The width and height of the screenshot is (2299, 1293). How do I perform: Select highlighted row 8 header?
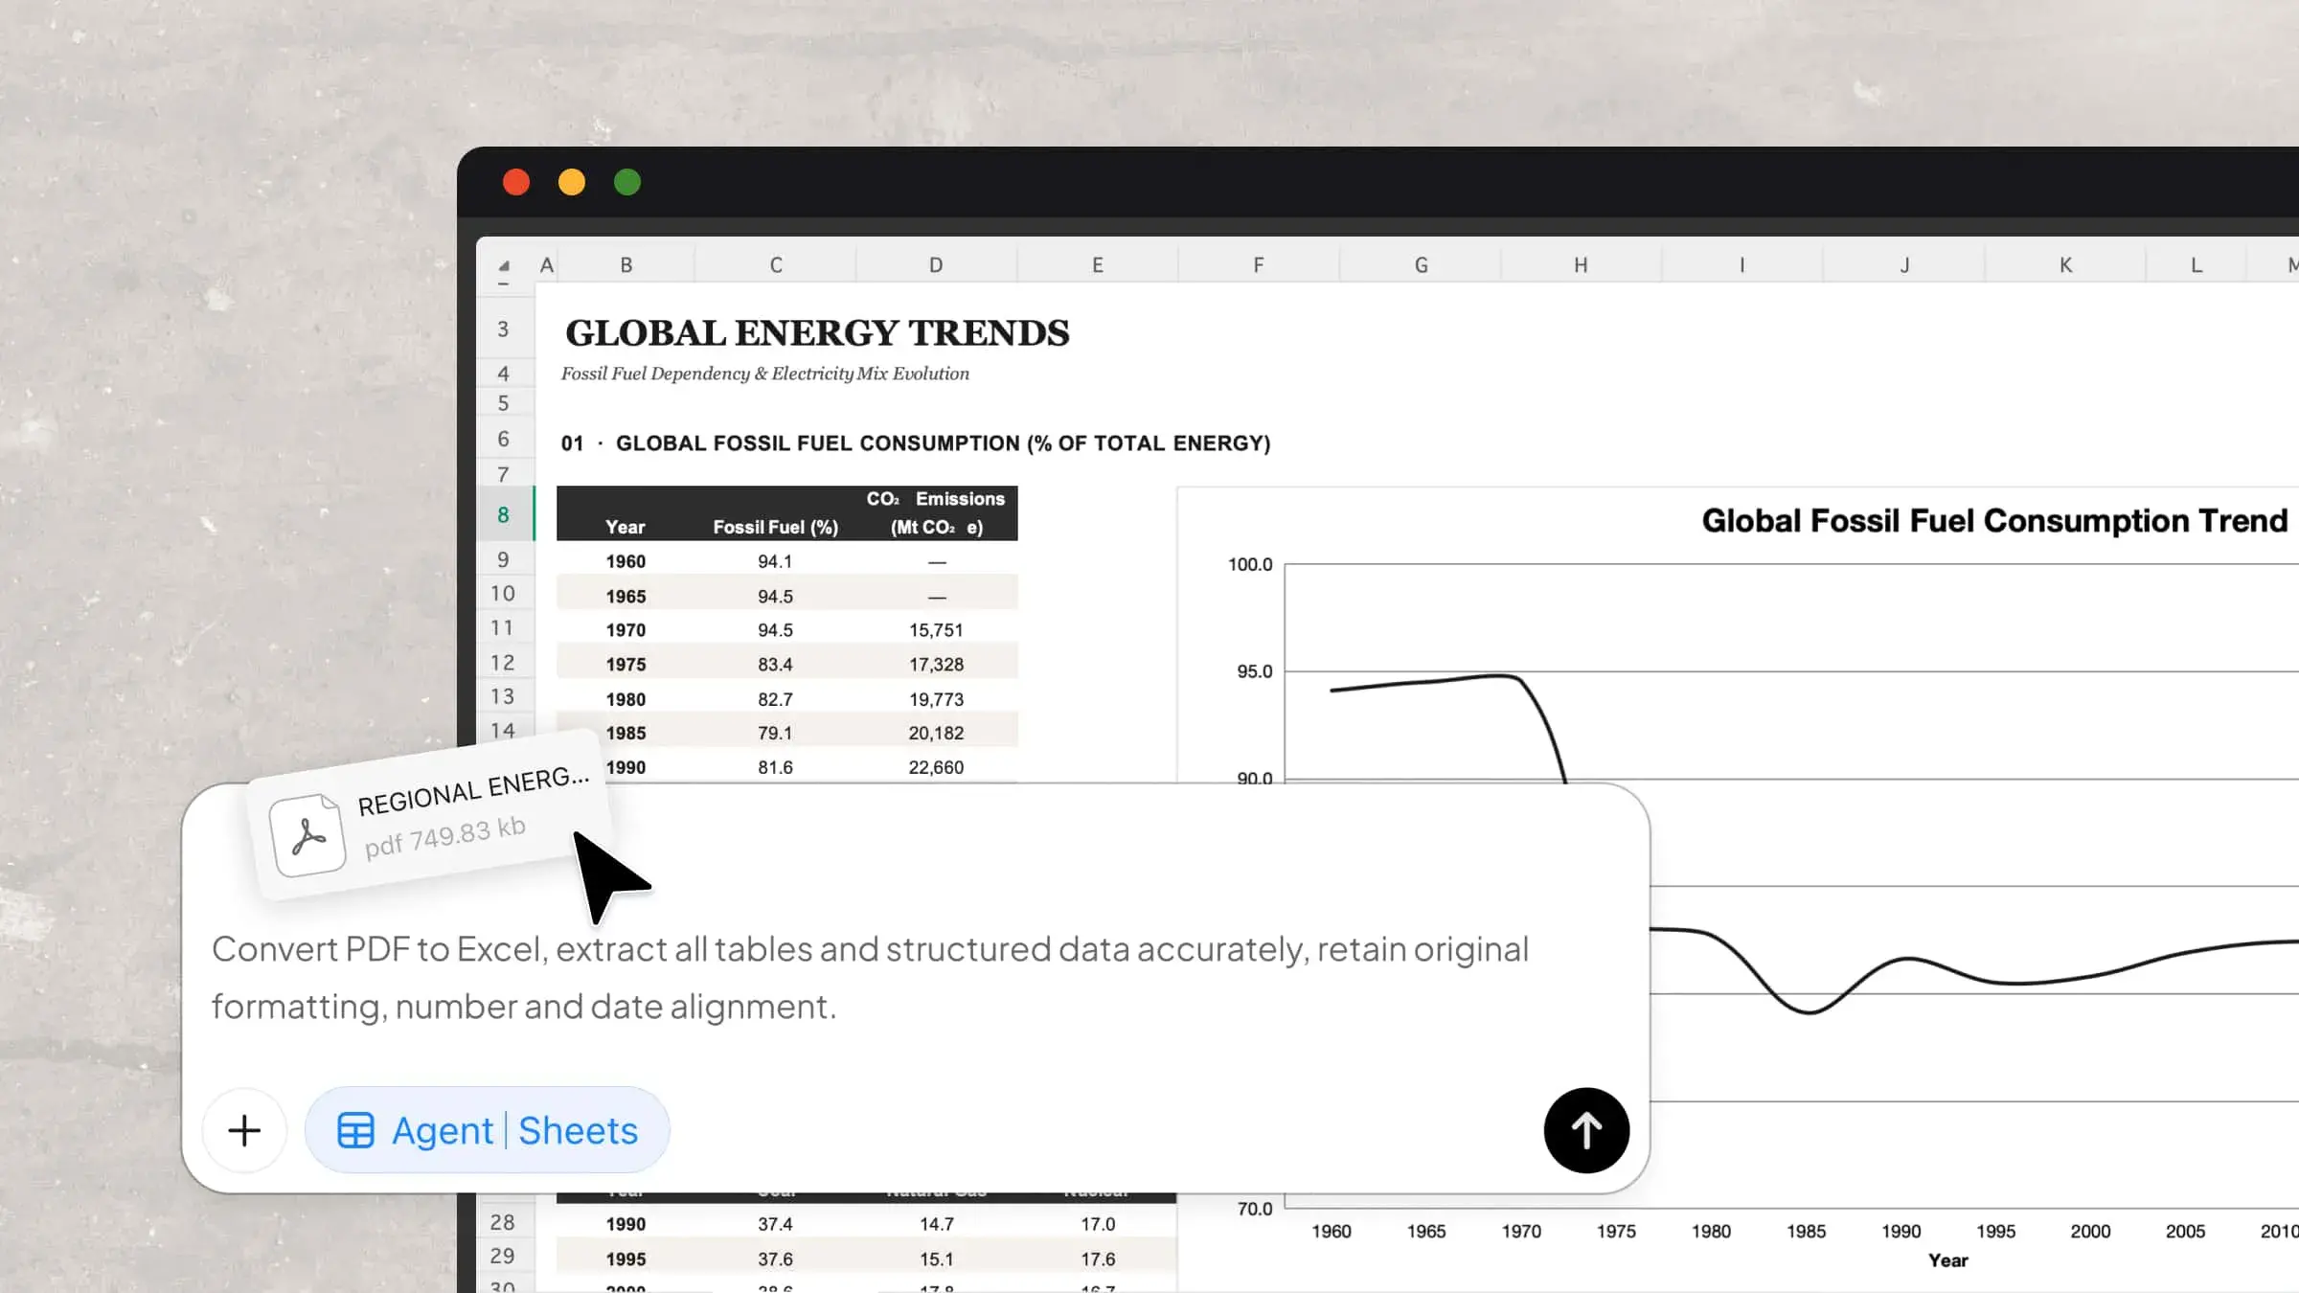pyautogui.click(x=504, y=515)
